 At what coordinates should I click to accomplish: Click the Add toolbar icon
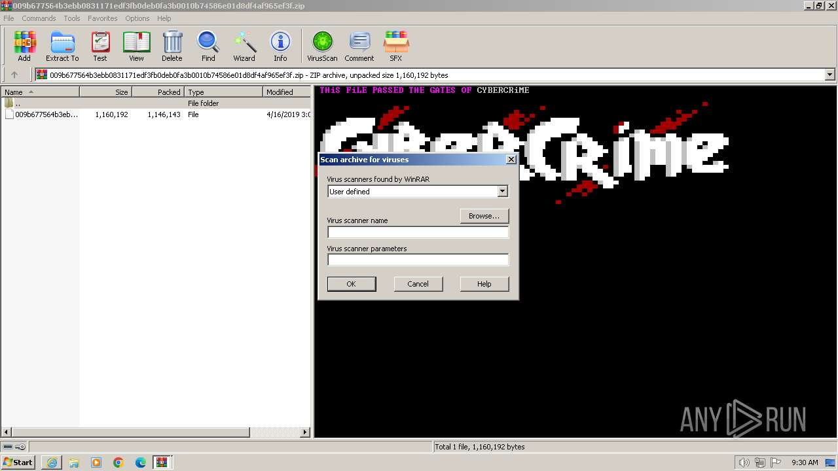tap(24, 46)
